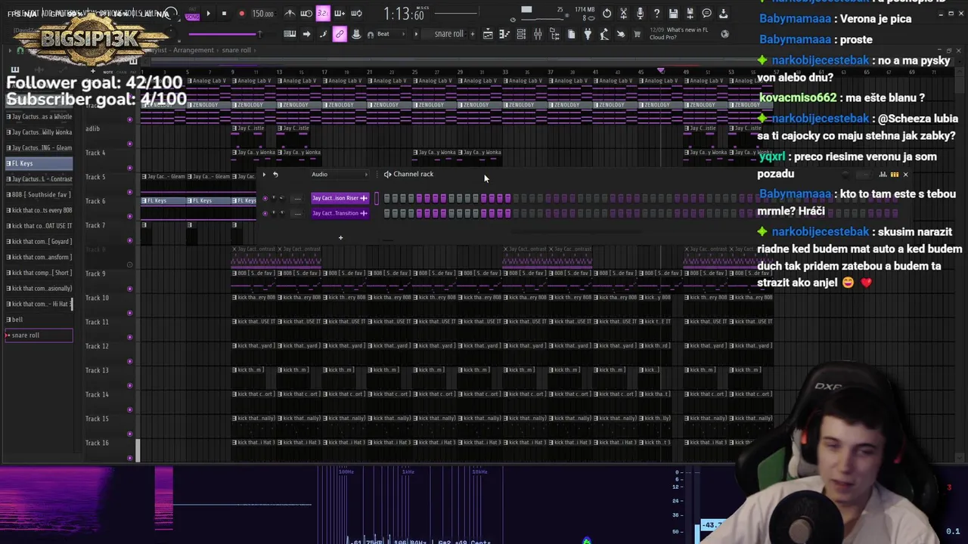Image resolution: width=968 pixels, height=544 pixels.
Task: Save project with the floppy disk icon
Action: [673, 14]
